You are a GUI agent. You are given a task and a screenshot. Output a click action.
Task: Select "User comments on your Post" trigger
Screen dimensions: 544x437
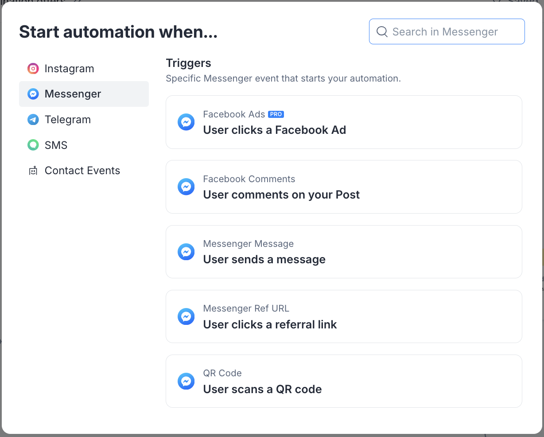pyautogui.click(x=344, y=187)
